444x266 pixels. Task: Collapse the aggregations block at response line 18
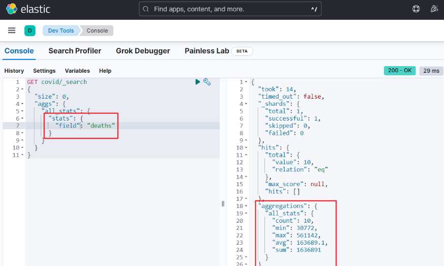pyautogui.click(x=246, y=206)
